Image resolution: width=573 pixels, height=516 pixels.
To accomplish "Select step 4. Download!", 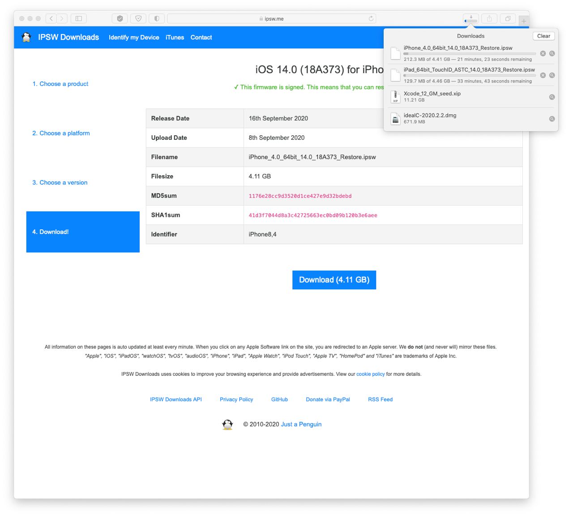I will (83, 232).
